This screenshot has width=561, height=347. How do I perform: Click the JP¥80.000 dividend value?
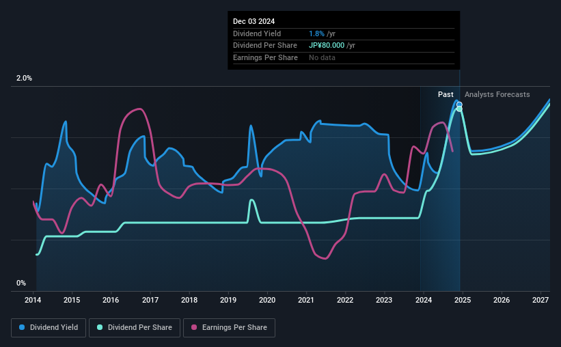327,46
